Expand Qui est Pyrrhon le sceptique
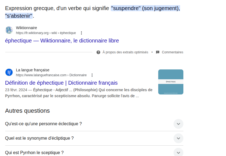Image resolution: width=226 pixels, height=156 pixels. [178, 152]
